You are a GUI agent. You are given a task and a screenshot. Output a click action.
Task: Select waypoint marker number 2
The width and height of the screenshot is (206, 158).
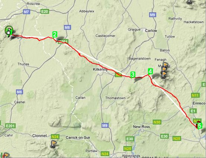[55, 35]
